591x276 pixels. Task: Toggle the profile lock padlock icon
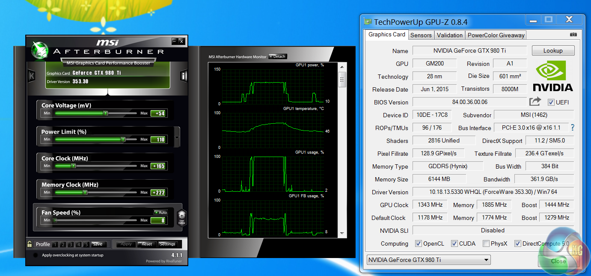pyautogui.click(x=30, y=244)
